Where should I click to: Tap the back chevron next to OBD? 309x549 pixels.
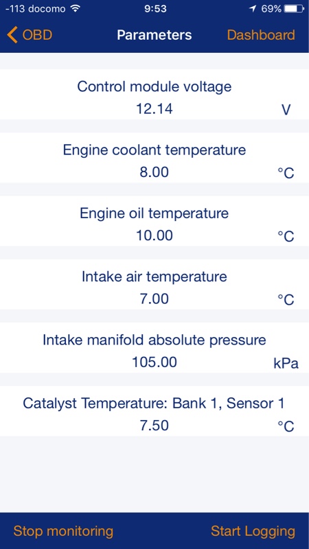tap(12, 36)
